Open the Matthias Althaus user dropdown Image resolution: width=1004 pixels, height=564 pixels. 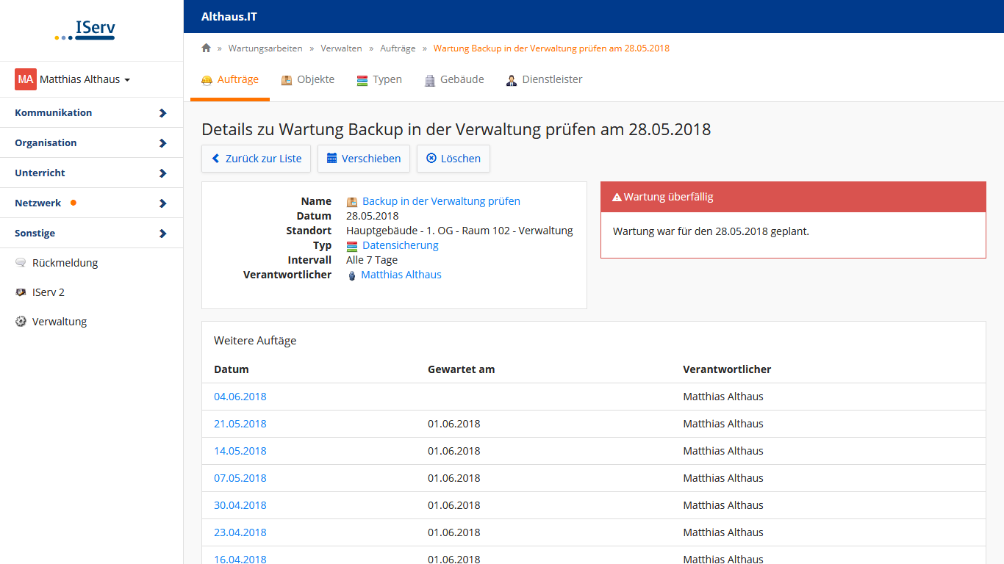click(x=85, y=79)
